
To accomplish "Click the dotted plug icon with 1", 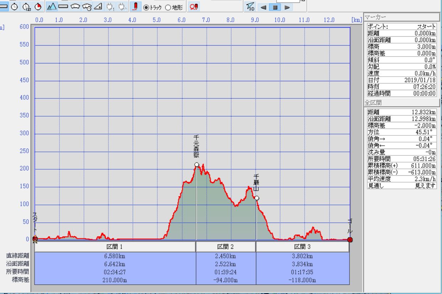I will [x=110, y=6].
